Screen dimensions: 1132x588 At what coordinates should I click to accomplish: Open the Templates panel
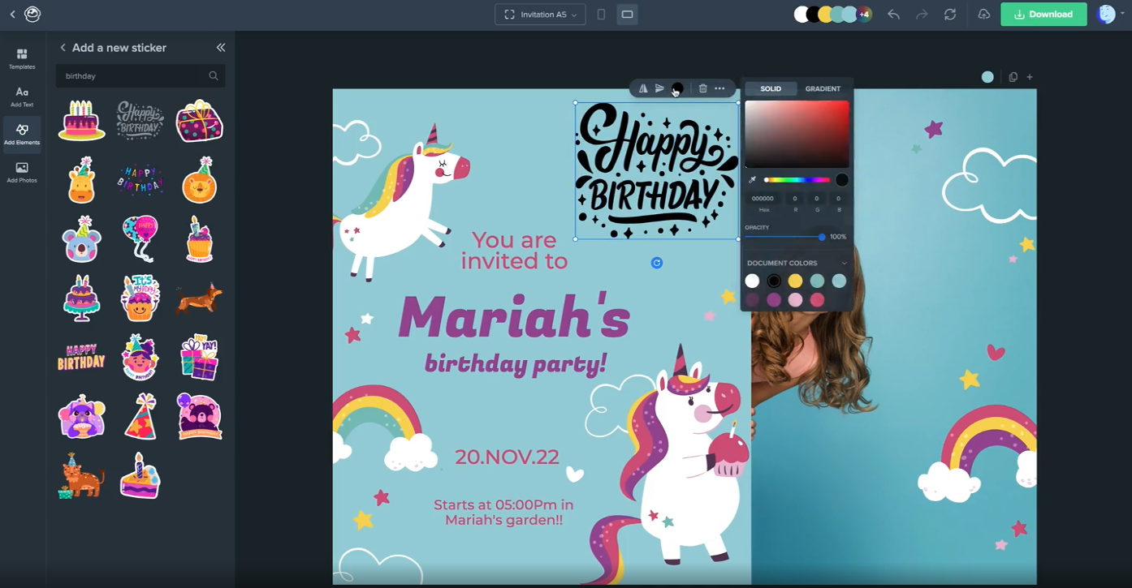pos(22,58)
